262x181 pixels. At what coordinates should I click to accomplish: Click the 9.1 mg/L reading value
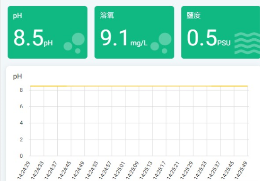click(x=123, y=38)
